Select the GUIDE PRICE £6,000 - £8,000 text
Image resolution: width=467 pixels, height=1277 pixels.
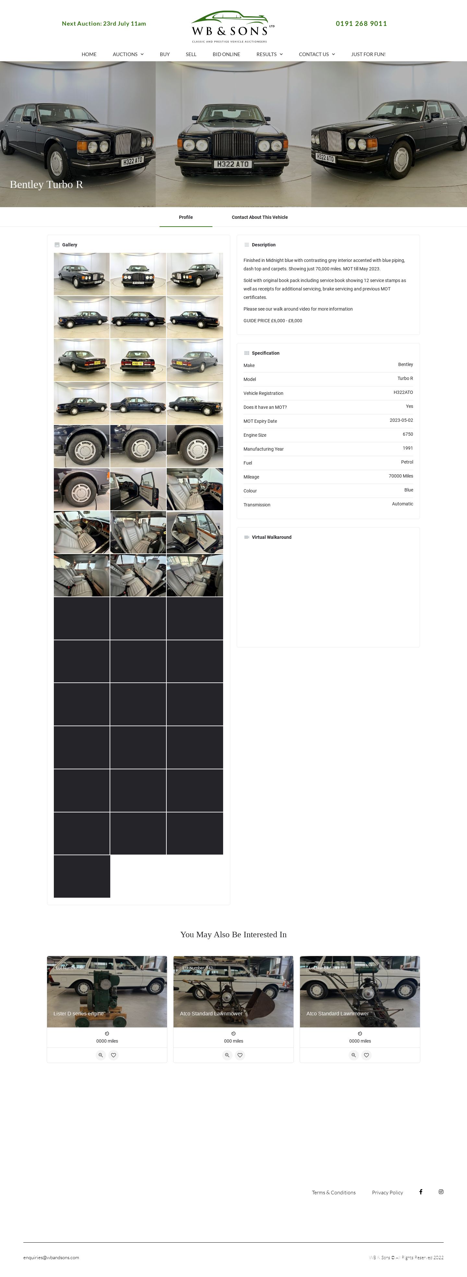(x=273, y=321)
